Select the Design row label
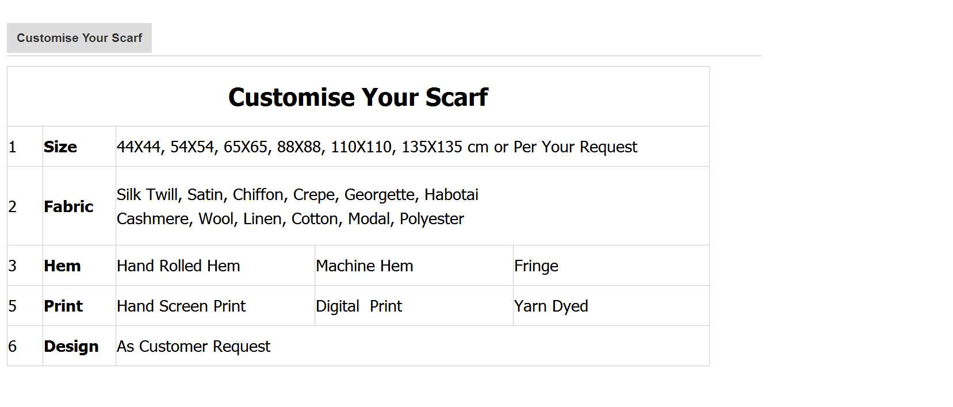Screen dimensions: 953x407 [x=71, y=347]
